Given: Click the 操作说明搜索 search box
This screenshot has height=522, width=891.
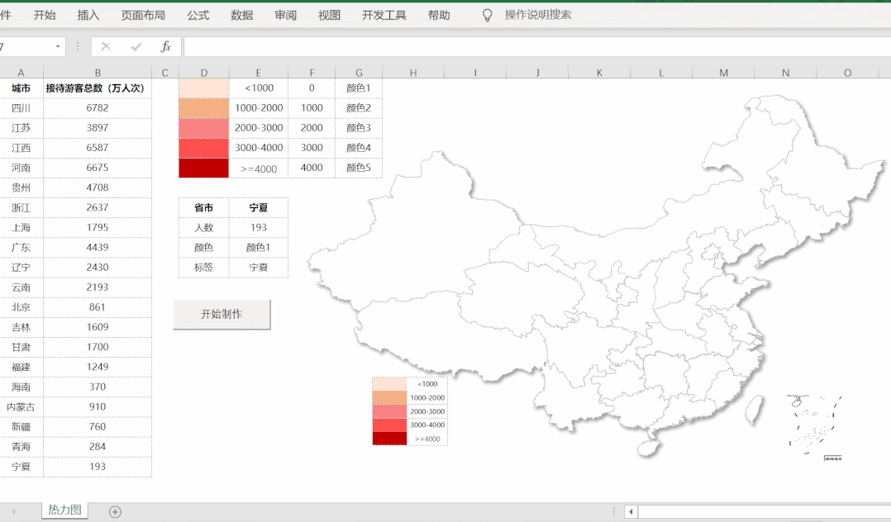Looking at the screenshot, I should [538, 15].
